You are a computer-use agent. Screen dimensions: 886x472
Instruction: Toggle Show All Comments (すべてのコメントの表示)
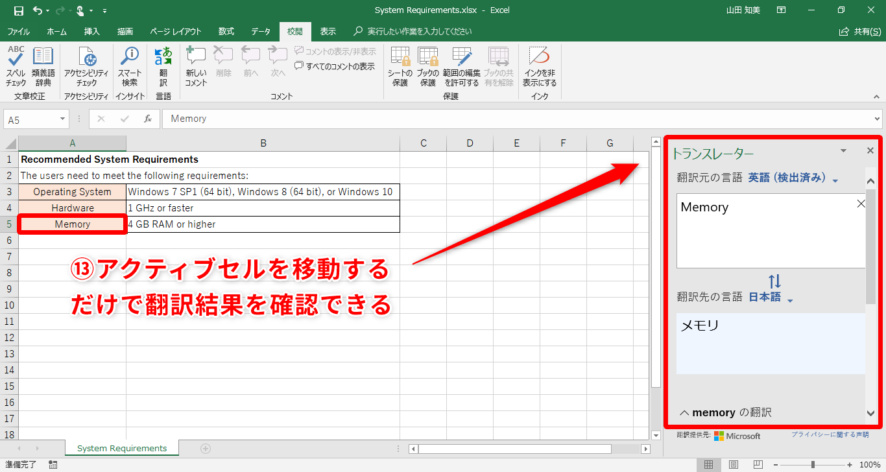[335, 66]
